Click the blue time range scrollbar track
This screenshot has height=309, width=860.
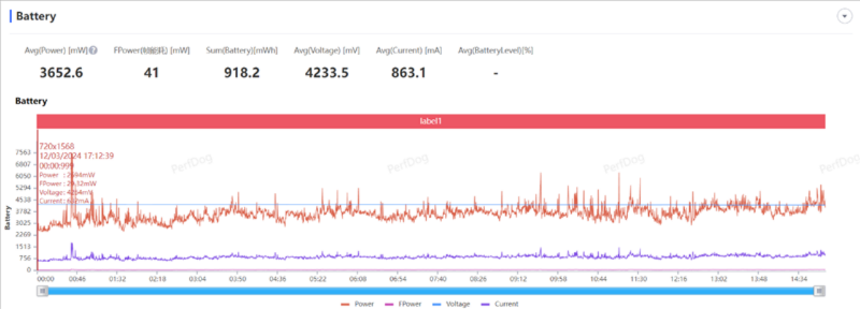431,291
